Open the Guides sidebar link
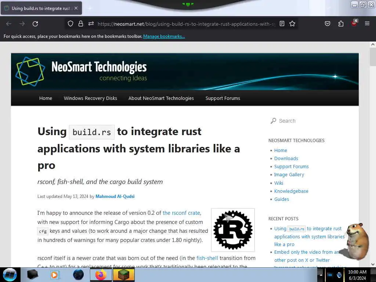Image resolution: width=376 pixels, height=282 pixels. coord(282,199)
